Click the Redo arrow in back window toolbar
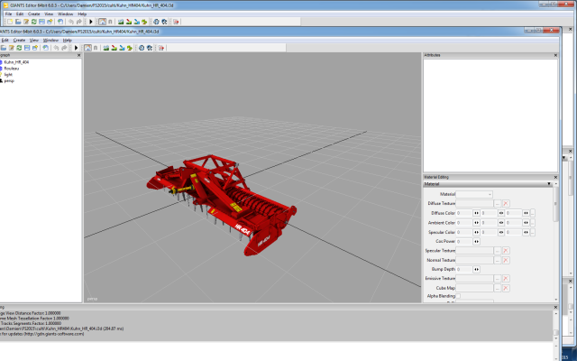The width and height of the screenshot is (577, 361). (78, 22)
